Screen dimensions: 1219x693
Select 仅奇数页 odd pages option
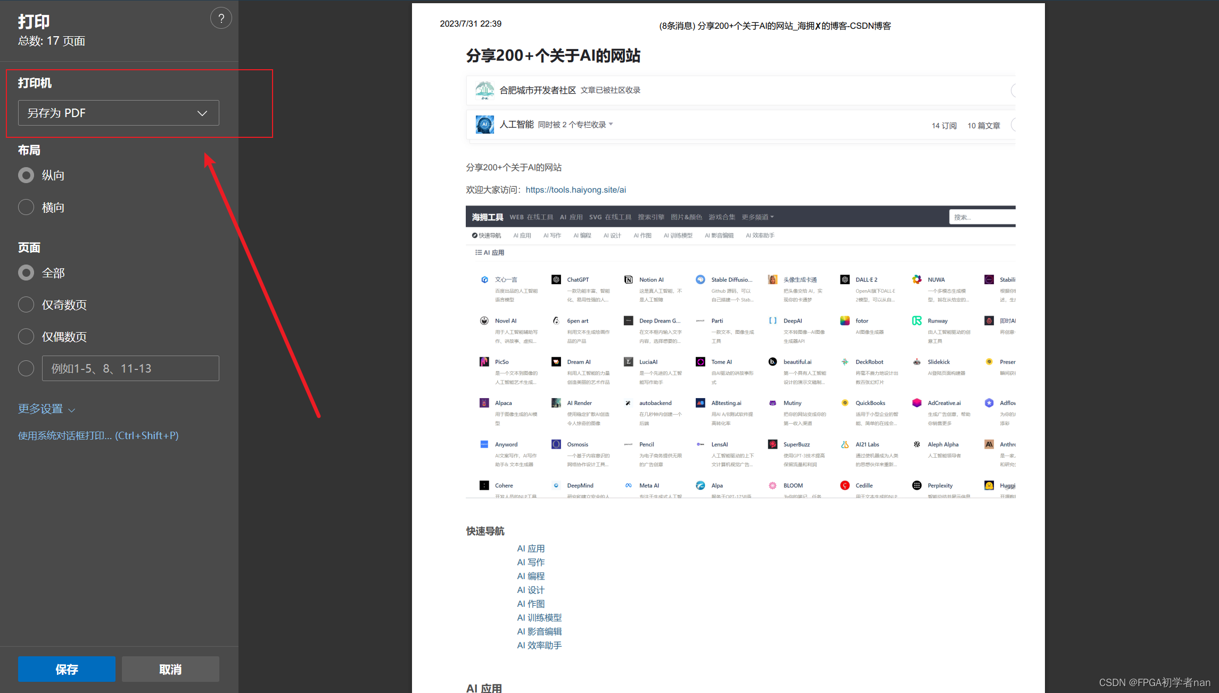pos(26,305)
